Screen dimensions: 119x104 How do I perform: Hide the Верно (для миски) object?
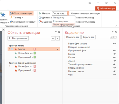click(x=114, y=44)
